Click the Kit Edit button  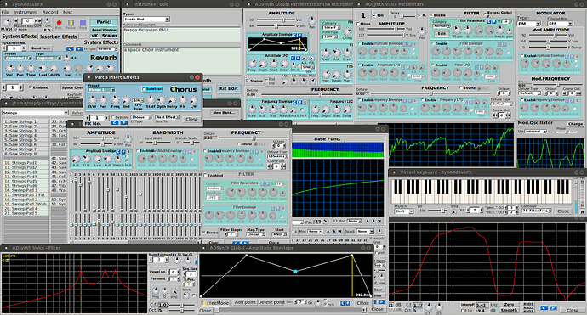click(x=229, y=88)
